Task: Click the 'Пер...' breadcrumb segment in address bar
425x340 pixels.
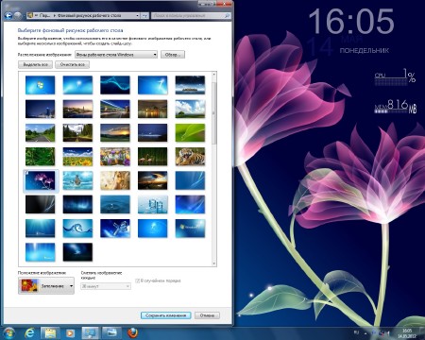Action: point(44,15)
